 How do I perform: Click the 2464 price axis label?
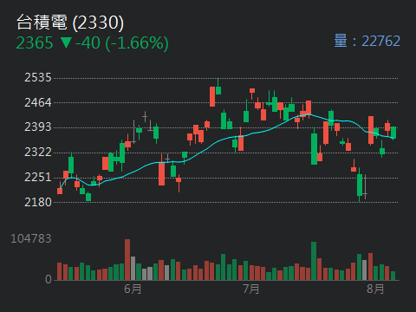click(38, 102)
